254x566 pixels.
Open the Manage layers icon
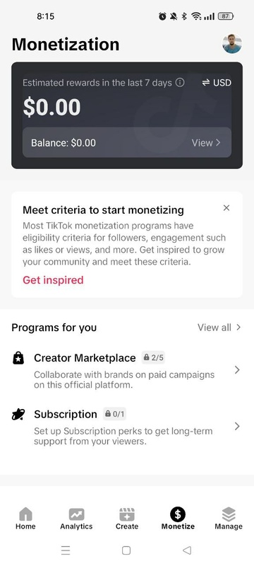(x=229, y=514)
